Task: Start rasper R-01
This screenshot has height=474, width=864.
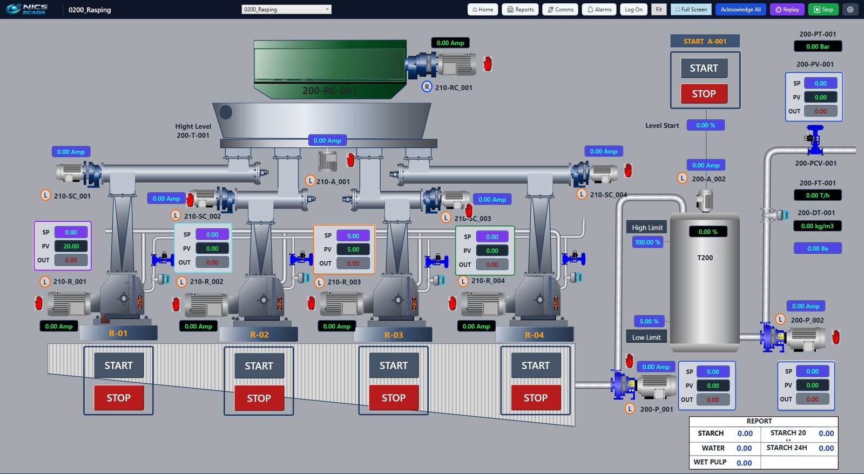Action: point(118,365)
